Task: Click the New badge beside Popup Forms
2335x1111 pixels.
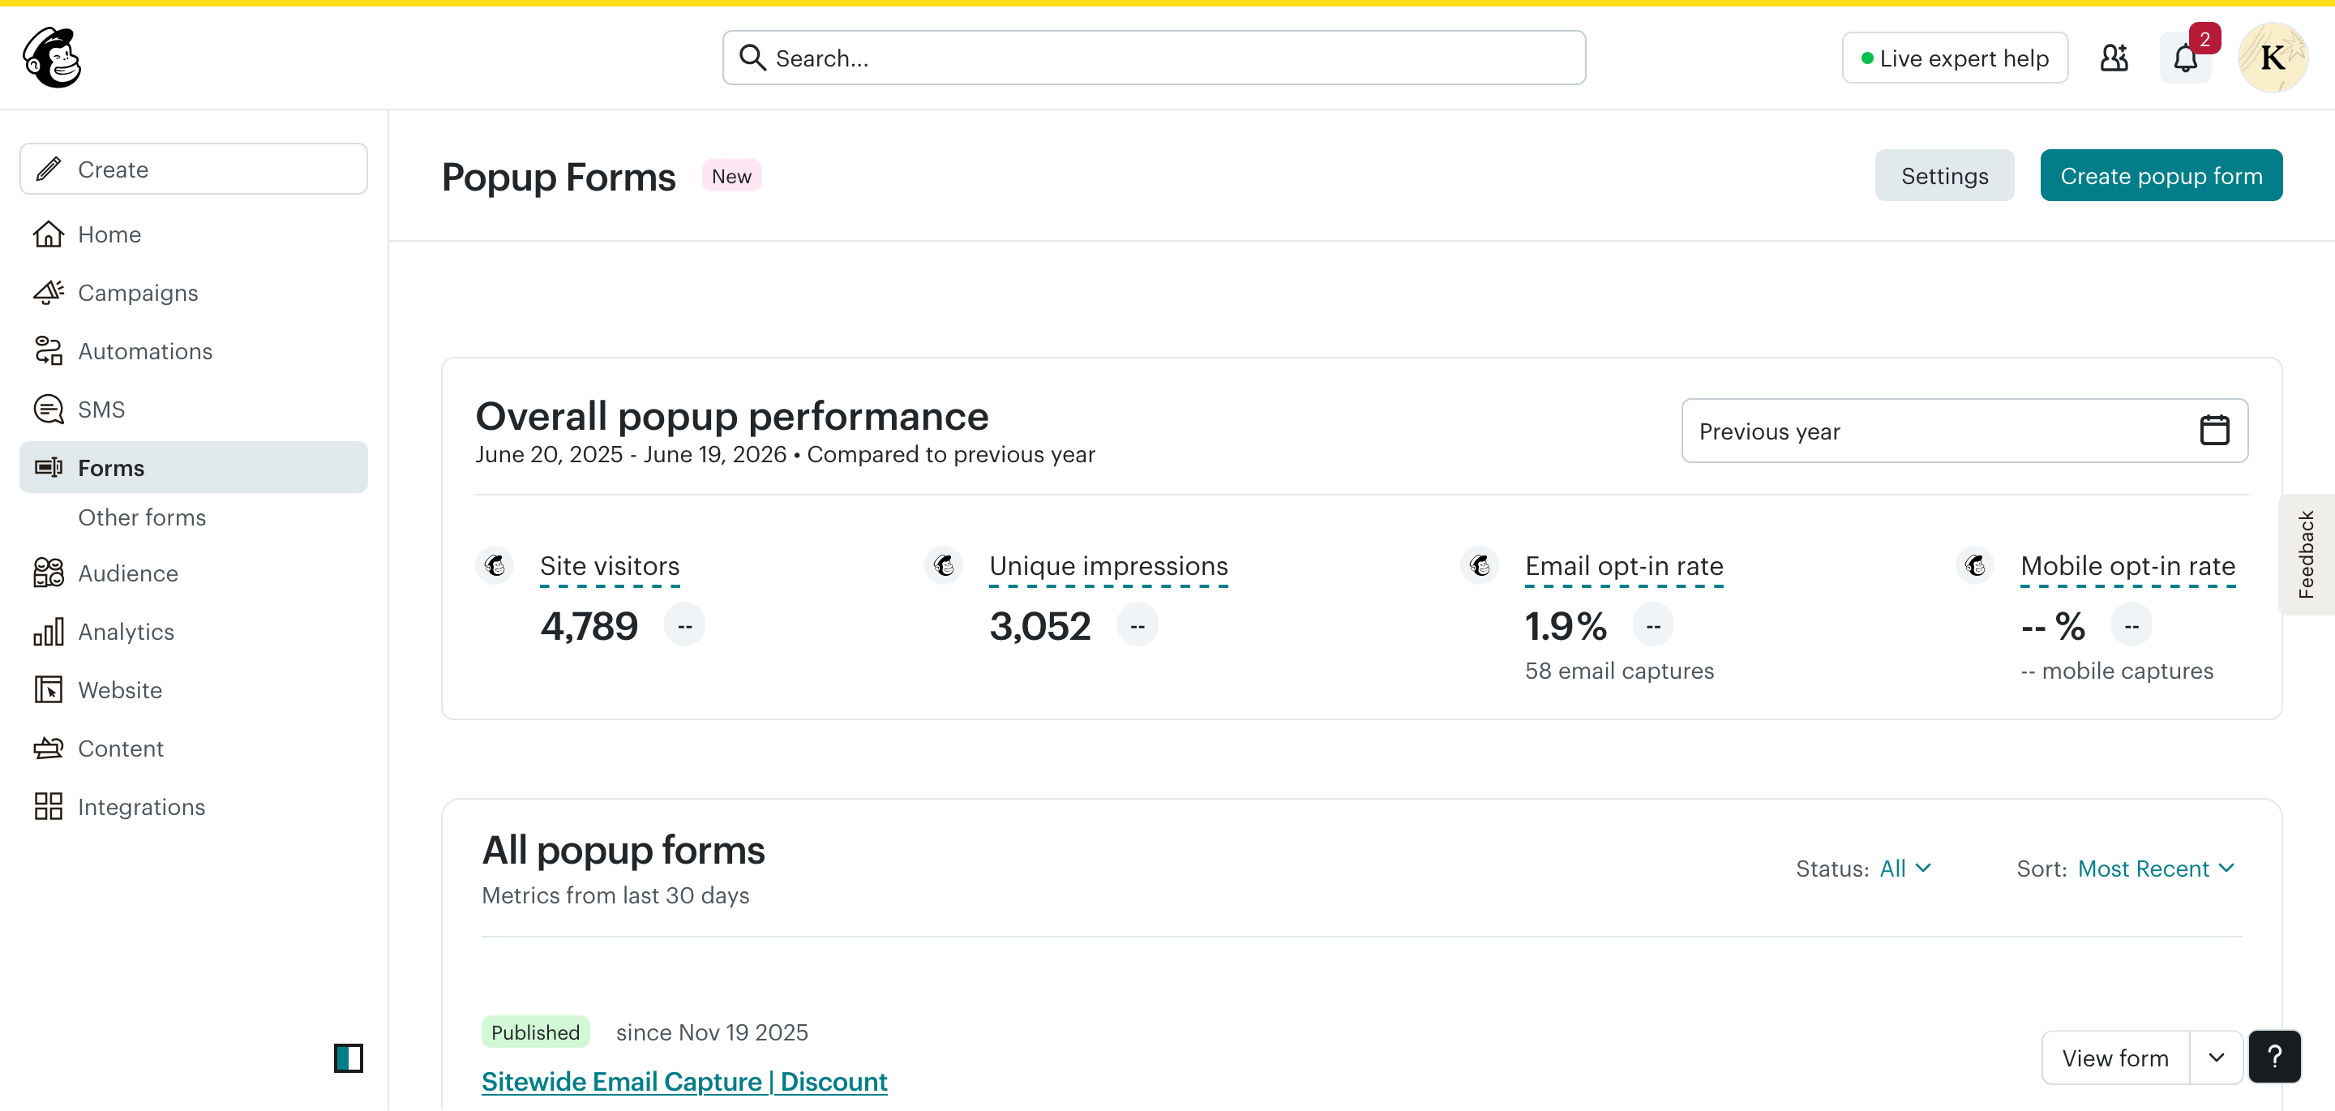Action: point(730,176)
